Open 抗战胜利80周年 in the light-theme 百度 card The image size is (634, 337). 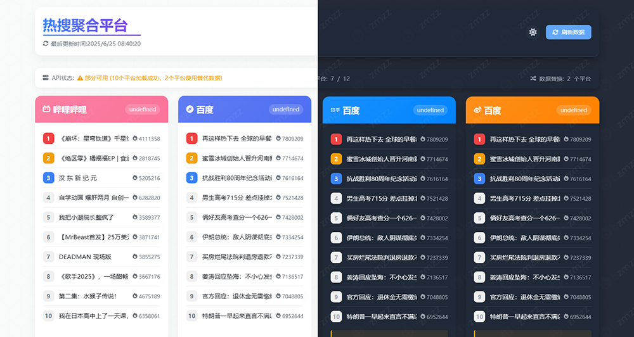[x=237, y=178]
